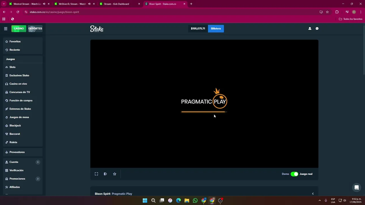This screenshot has height=205, width=365.
Task: Open Microsoft Edge from the taskbar
Action: point(179,200)
